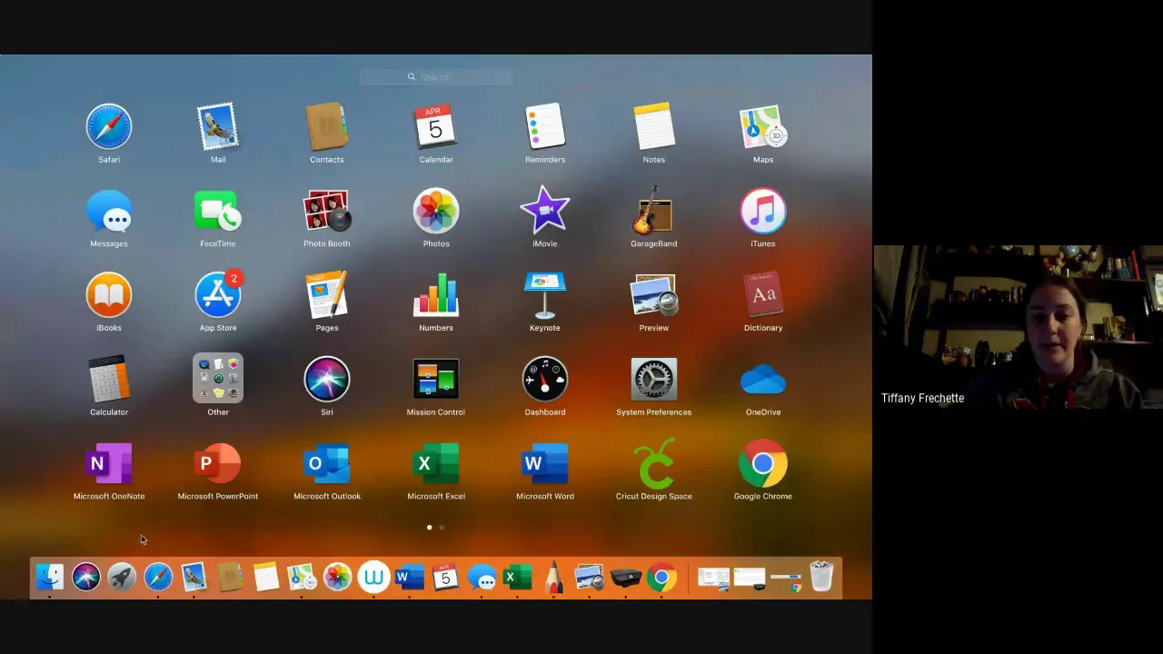
Task: Launch Microsoft PowerPoint
Action: pyautogui.click(x=218, y=464)
